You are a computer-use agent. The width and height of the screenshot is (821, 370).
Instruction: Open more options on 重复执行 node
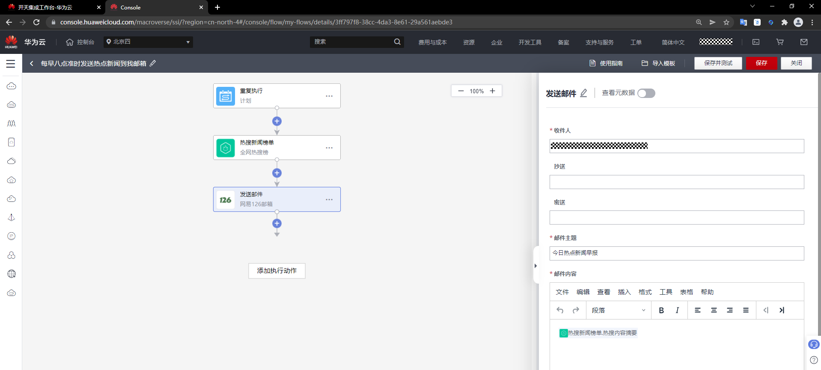(x=329, y=96)
